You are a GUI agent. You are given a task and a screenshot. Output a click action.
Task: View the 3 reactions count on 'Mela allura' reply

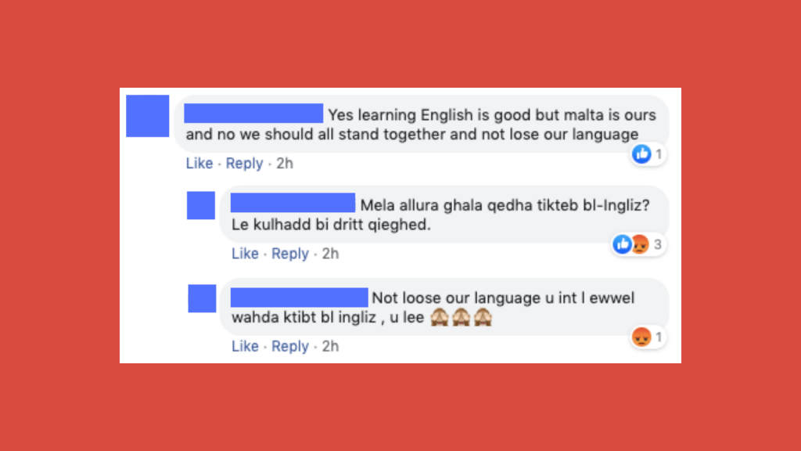(657, 245)
